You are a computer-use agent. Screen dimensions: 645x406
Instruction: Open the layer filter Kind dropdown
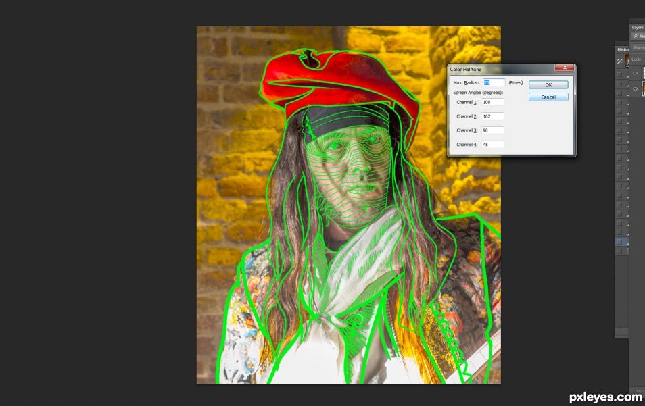coord(639,36)
